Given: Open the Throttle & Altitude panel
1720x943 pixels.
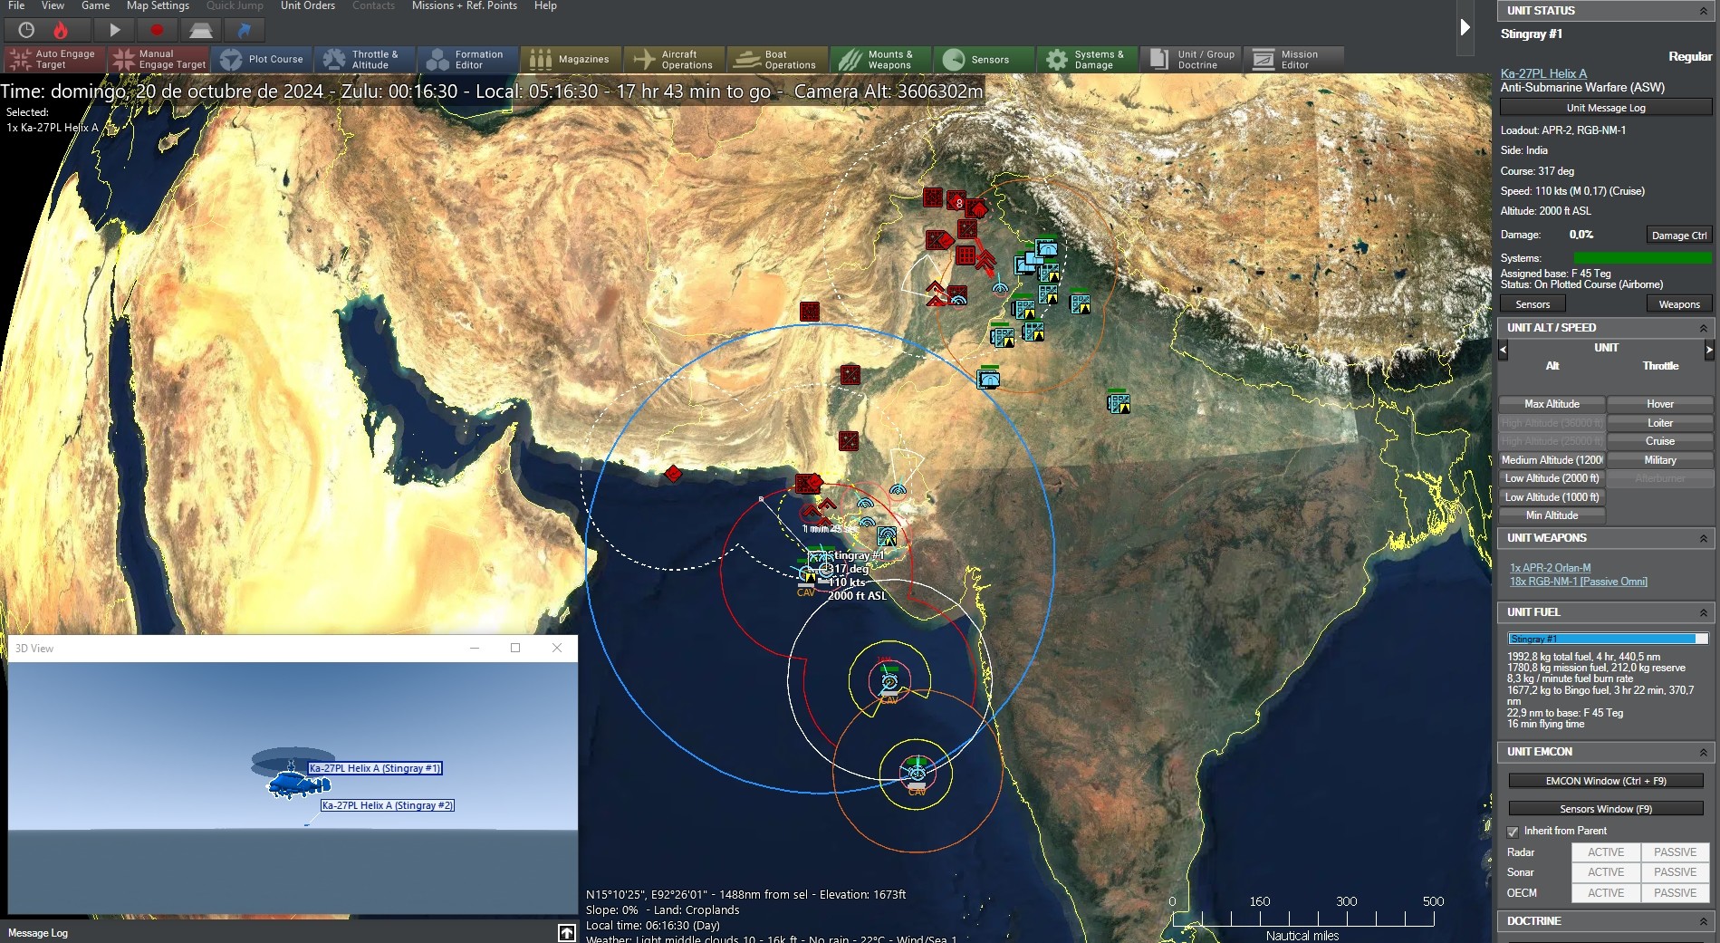Looking at the screenshot, I should point(366,59).
